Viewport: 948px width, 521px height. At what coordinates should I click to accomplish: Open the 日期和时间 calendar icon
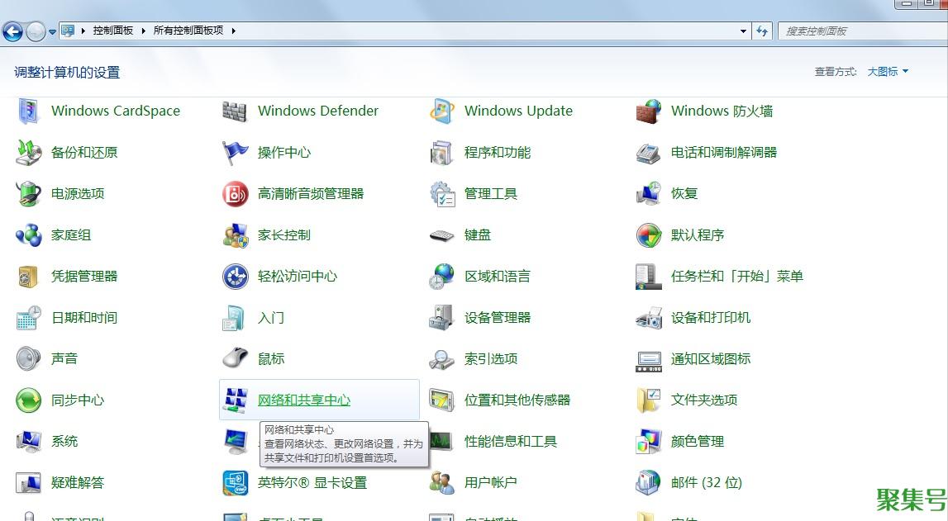(28, 318)
